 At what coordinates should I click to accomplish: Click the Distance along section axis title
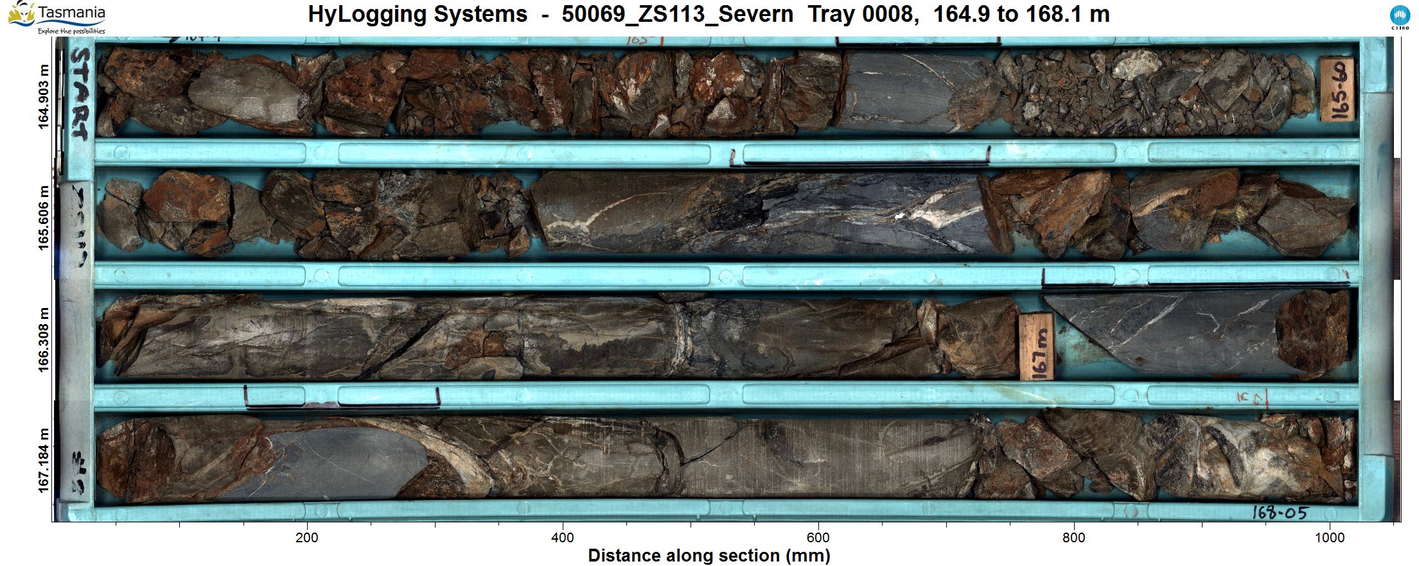pyautogui.click(x=709, y=555)
